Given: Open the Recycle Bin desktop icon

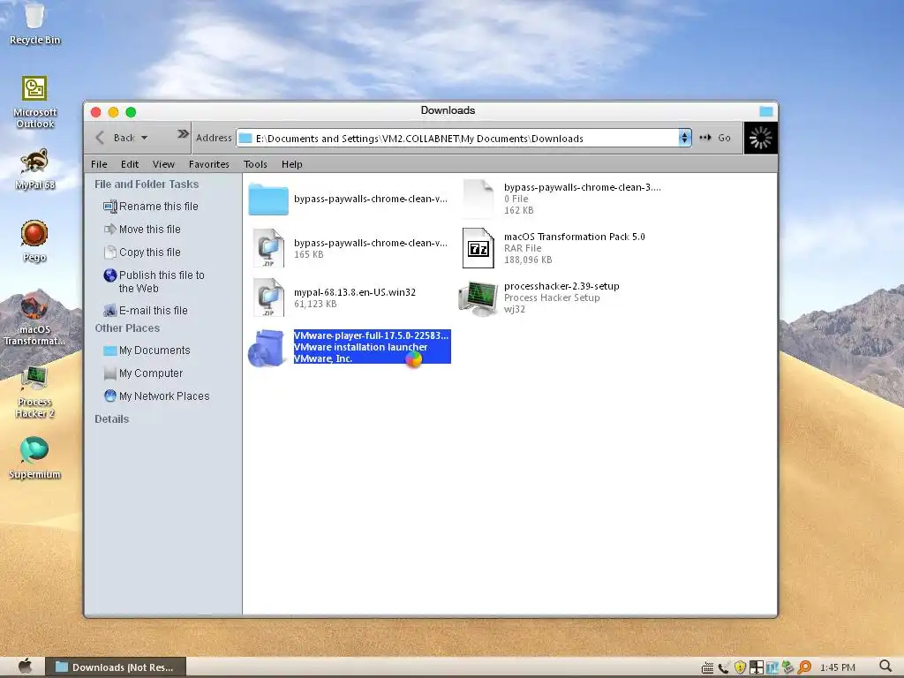Looking at the screenshot, I should [34, 23].
